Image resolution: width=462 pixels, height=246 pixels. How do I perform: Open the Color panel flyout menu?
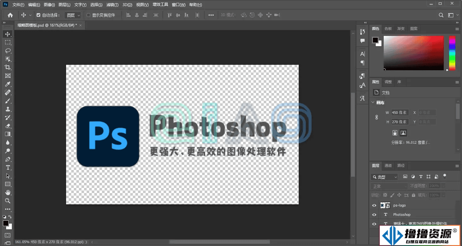[x=457, y=29]
